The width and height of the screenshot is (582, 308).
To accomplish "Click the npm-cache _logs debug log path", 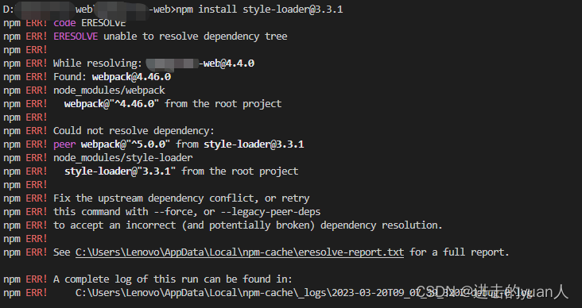I will 305,293.
